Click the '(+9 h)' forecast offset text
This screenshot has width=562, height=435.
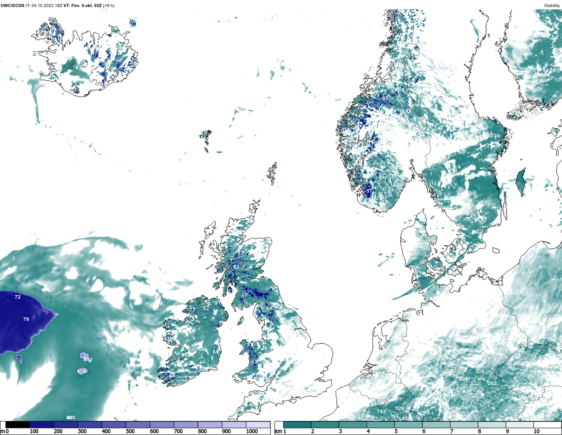108,6
